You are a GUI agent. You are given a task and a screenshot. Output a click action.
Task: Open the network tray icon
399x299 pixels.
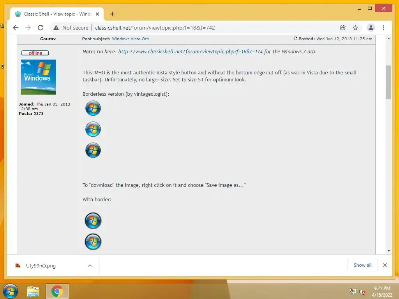(353, 291)
